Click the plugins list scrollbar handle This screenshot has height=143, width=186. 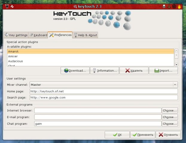tap(176, 55)
